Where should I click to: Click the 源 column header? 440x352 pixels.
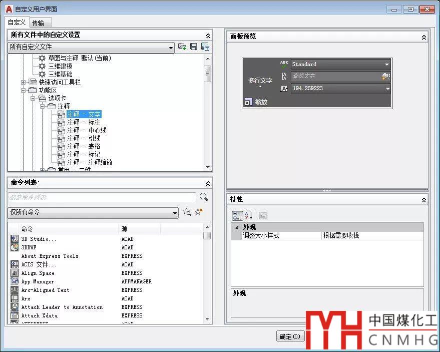139,229
